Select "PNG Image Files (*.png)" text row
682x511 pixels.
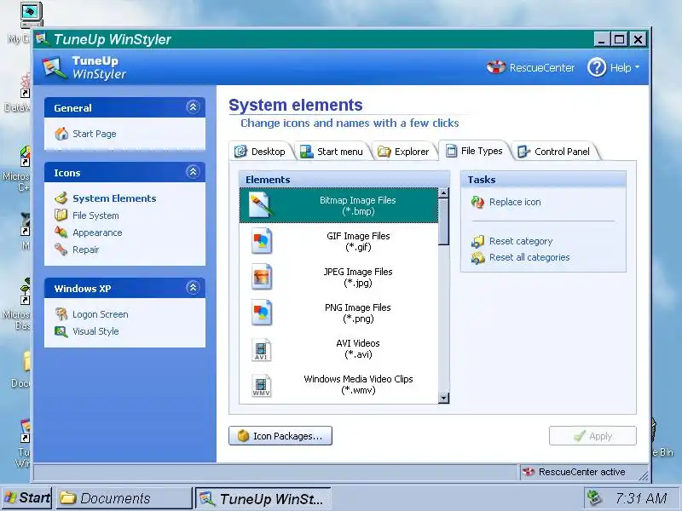(x=338, y=313)
